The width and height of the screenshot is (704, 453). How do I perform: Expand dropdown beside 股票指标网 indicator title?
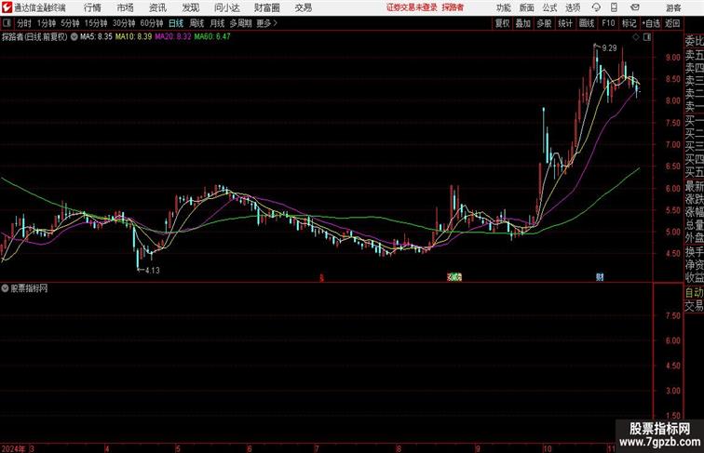pos(5,288)
